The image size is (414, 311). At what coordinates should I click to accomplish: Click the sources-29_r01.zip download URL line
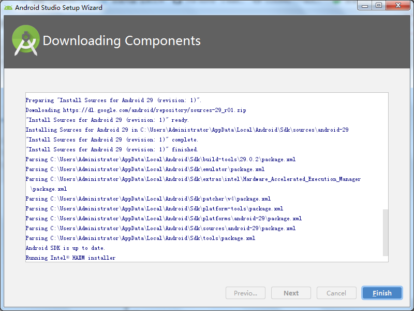(x=136, y=110)
